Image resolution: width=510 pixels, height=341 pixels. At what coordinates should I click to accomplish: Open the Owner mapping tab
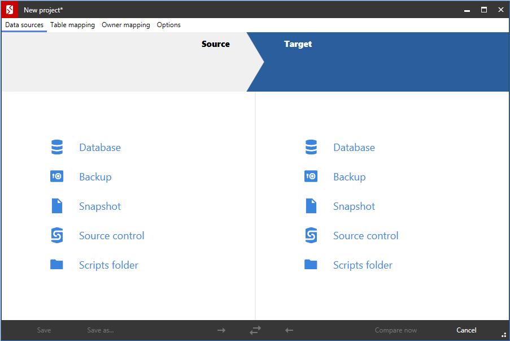tap(125, 25)
